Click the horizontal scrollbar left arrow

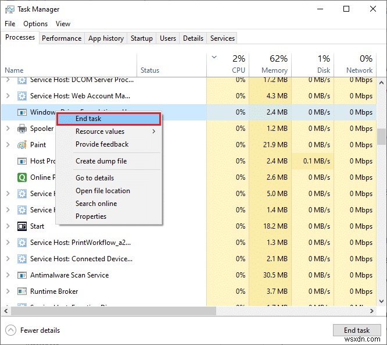[6, 311]
